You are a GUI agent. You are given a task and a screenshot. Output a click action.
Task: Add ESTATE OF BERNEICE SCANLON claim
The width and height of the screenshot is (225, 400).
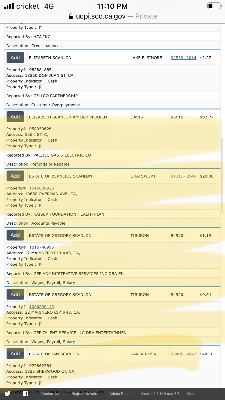pos(15,176)
